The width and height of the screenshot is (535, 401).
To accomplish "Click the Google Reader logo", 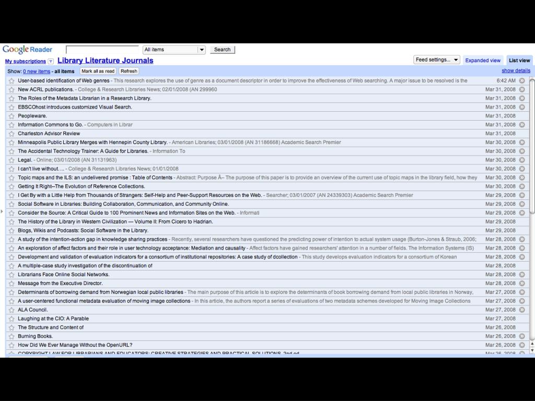I will tap(27, 50).
